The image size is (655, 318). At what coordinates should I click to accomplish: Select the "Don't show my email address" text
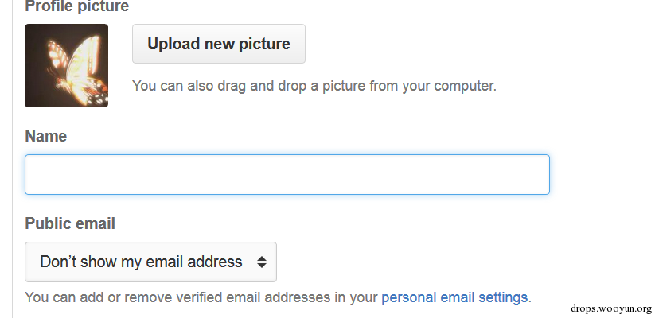[141, 262]
